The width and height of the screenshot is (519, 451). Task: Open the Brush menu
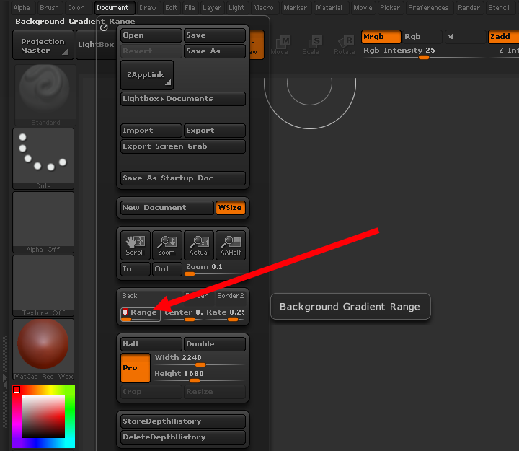point(49,8)
